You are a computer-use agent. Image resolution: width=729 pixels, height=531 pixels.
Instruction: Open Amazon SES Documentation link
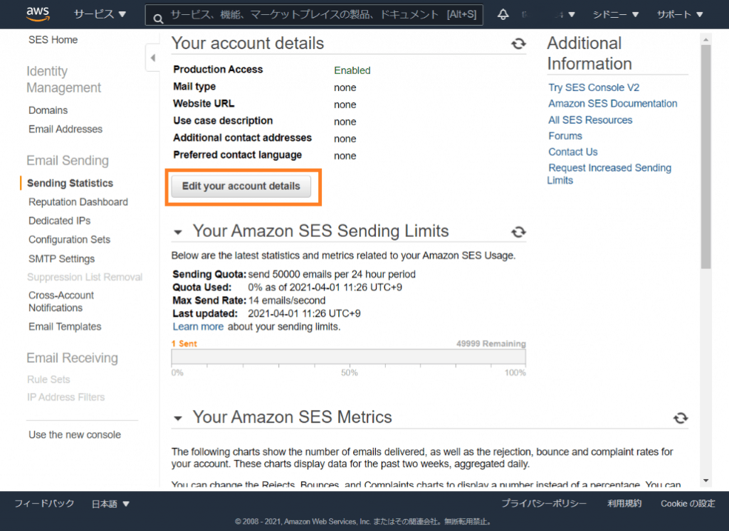click(x=613, y=104)
